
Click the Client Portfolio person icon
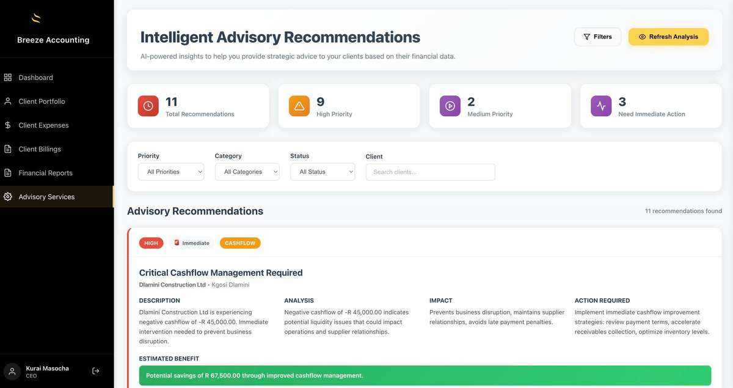coord(8,101)
